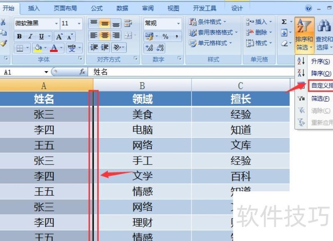
Task: Switch to the 数据 tab
Action: click(122, 8)
